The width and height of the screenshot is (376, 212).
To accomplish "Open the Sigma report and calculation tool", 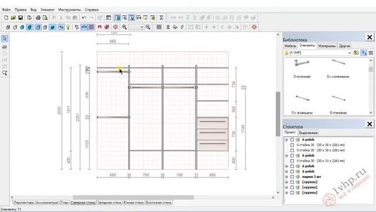I will coord(162,18).
